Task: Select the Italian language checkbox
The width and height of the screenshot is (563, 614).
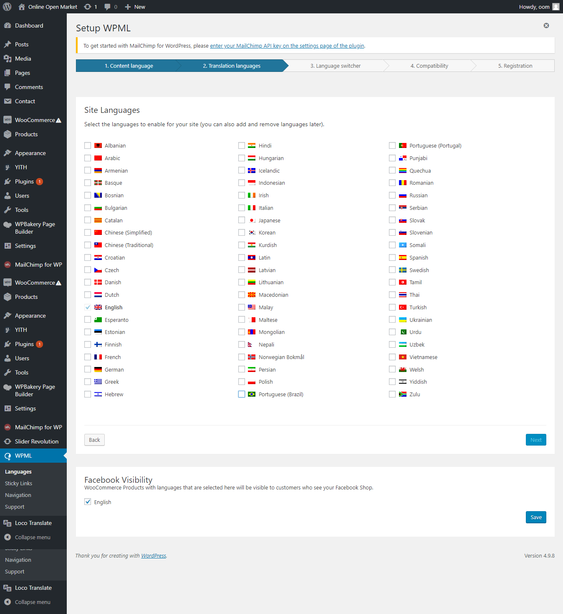Action: coord(242,208)
